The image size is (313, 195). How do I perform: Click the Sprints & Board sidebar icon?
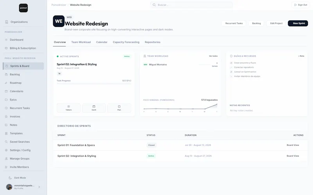[x=7, y=66]
